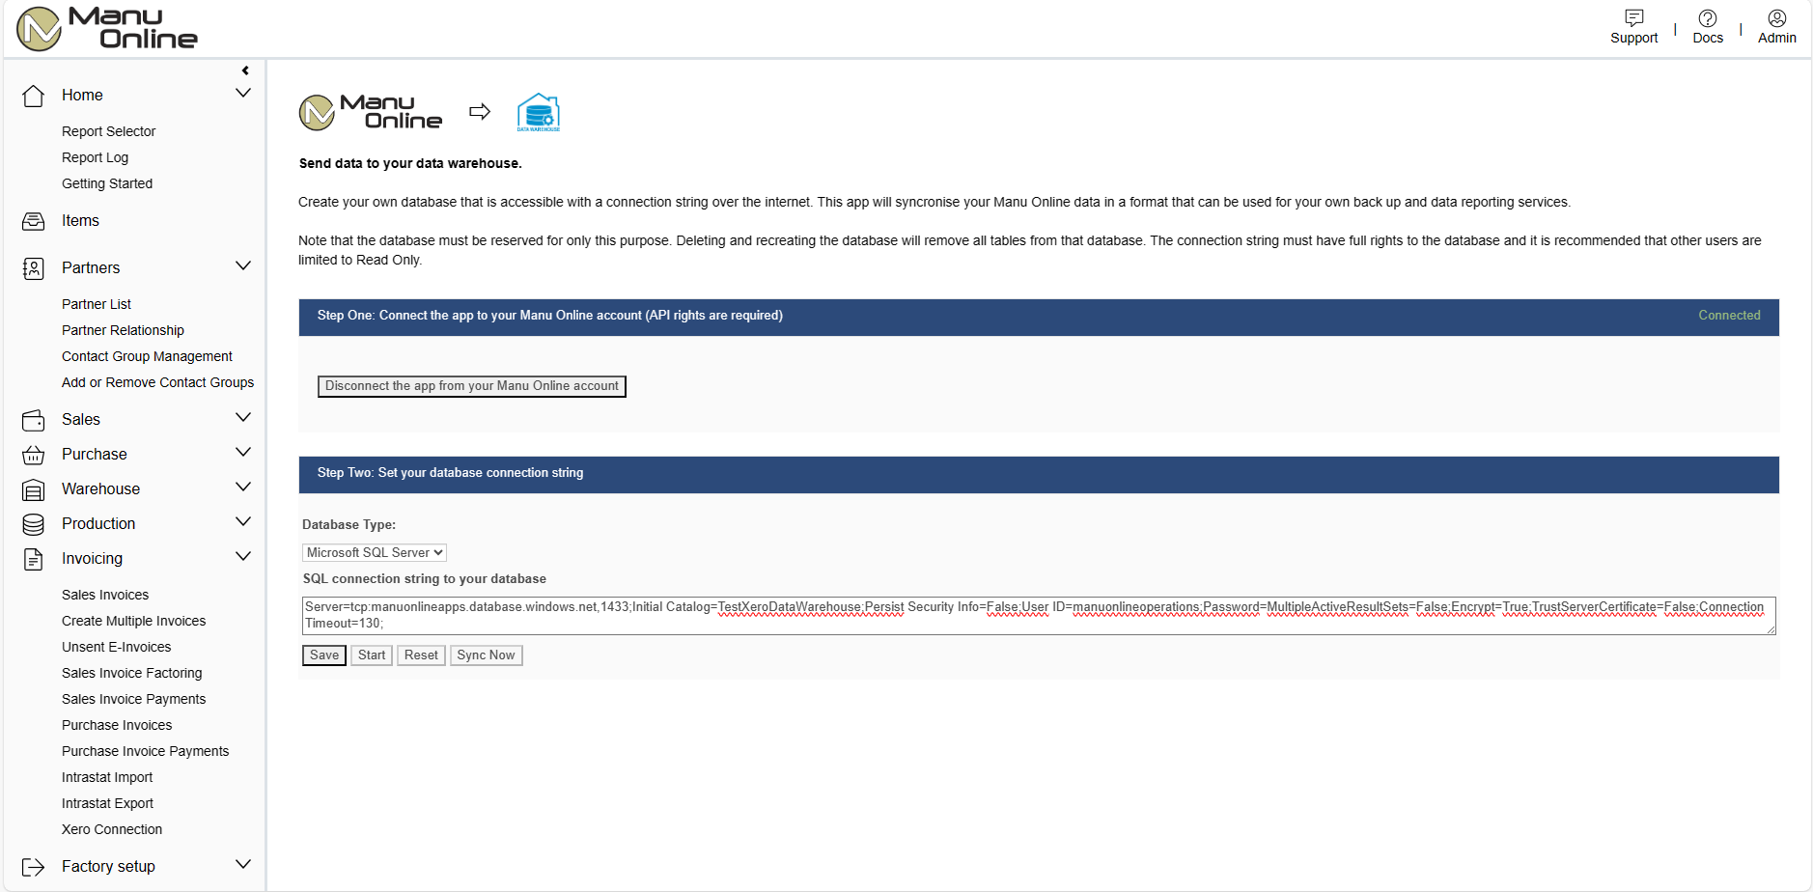
Task: Expand the Warehouse section chevron
Action: pyautogui.click(x=243, y=488)
